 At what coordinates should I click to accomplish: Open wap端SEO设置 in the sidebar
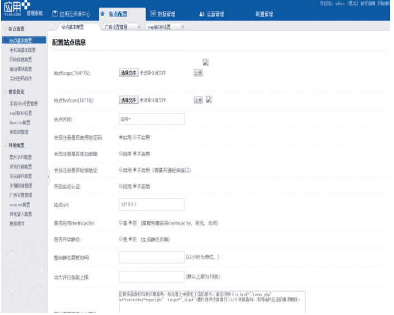pyautogui.click(x=21, y=113)
